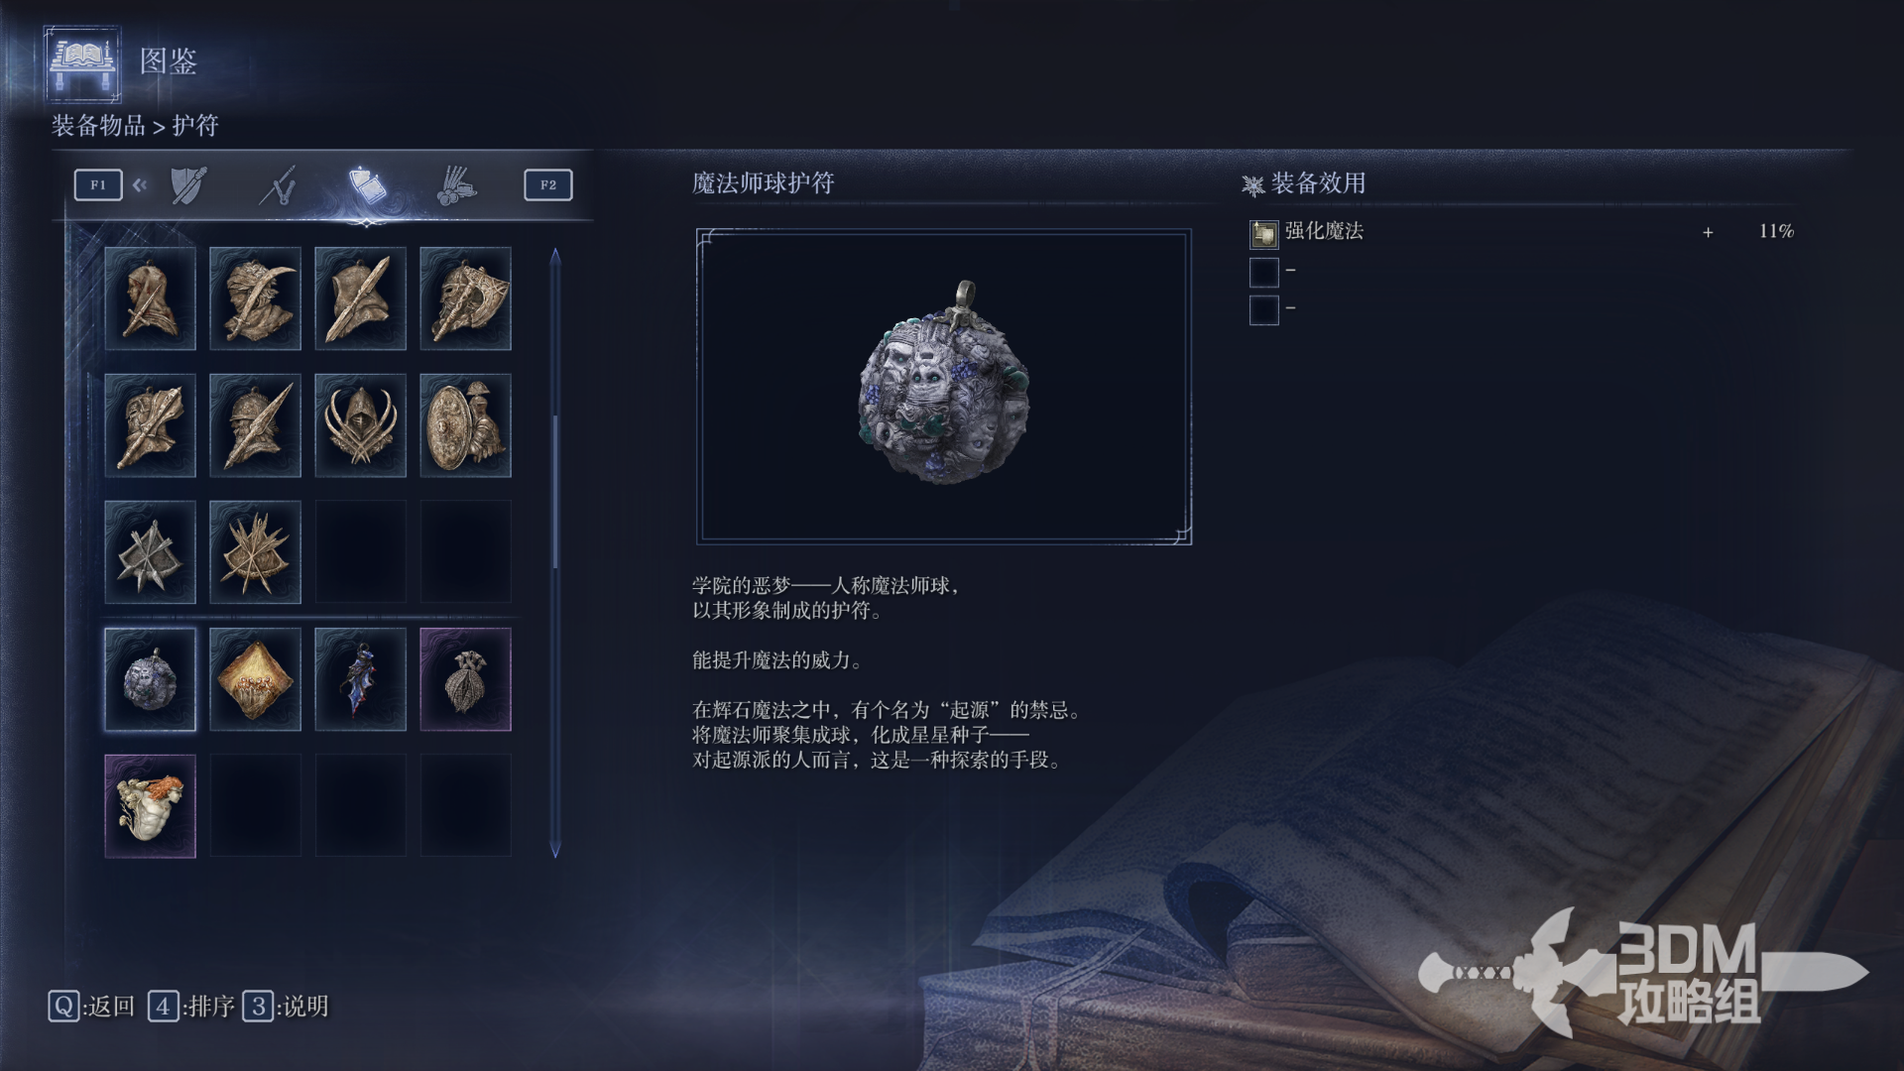This screenshot has height=1071, width=1904.
Task: Select the red-haired statue talisman
Action: pos(150,806)
